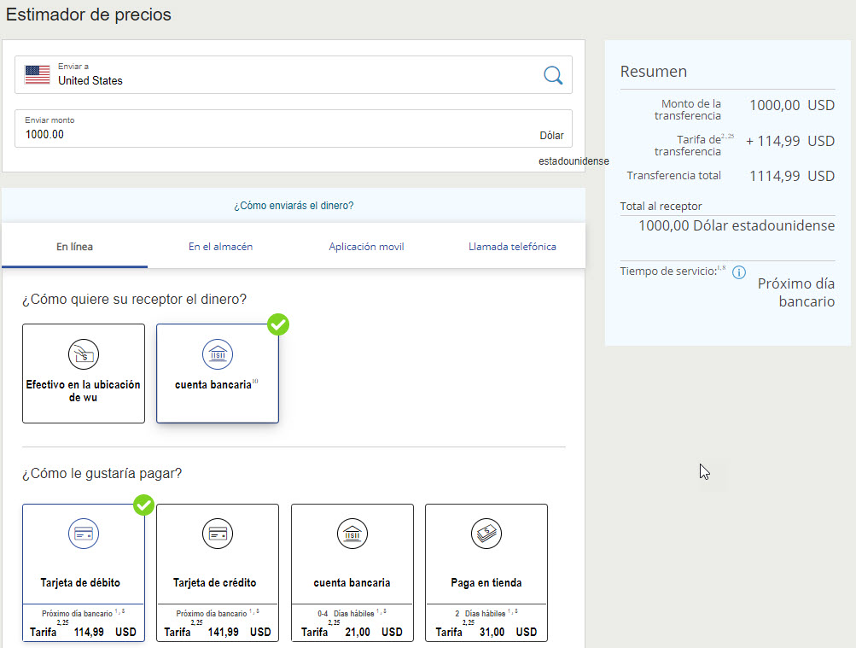Click the Tarifa 31,00 USD text
856x648 pixels.
pos(486,632)
